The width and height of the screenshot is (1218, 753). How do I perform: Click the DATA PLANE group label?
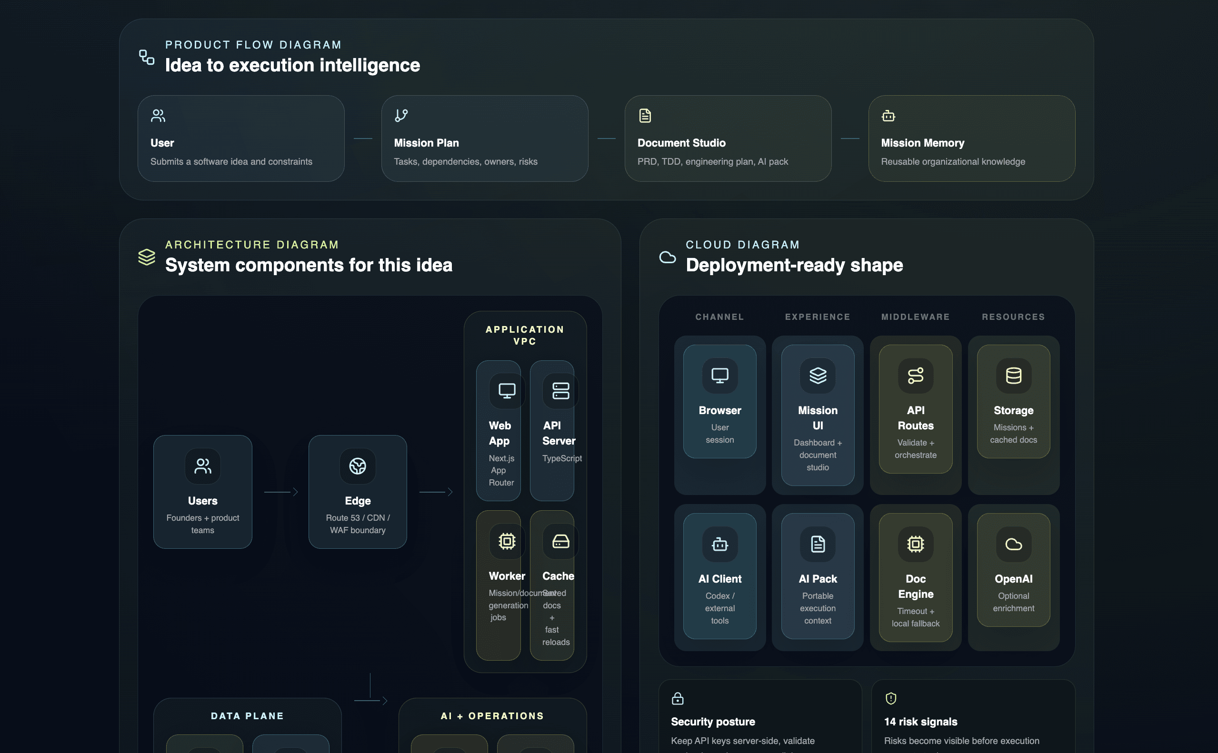248,716
